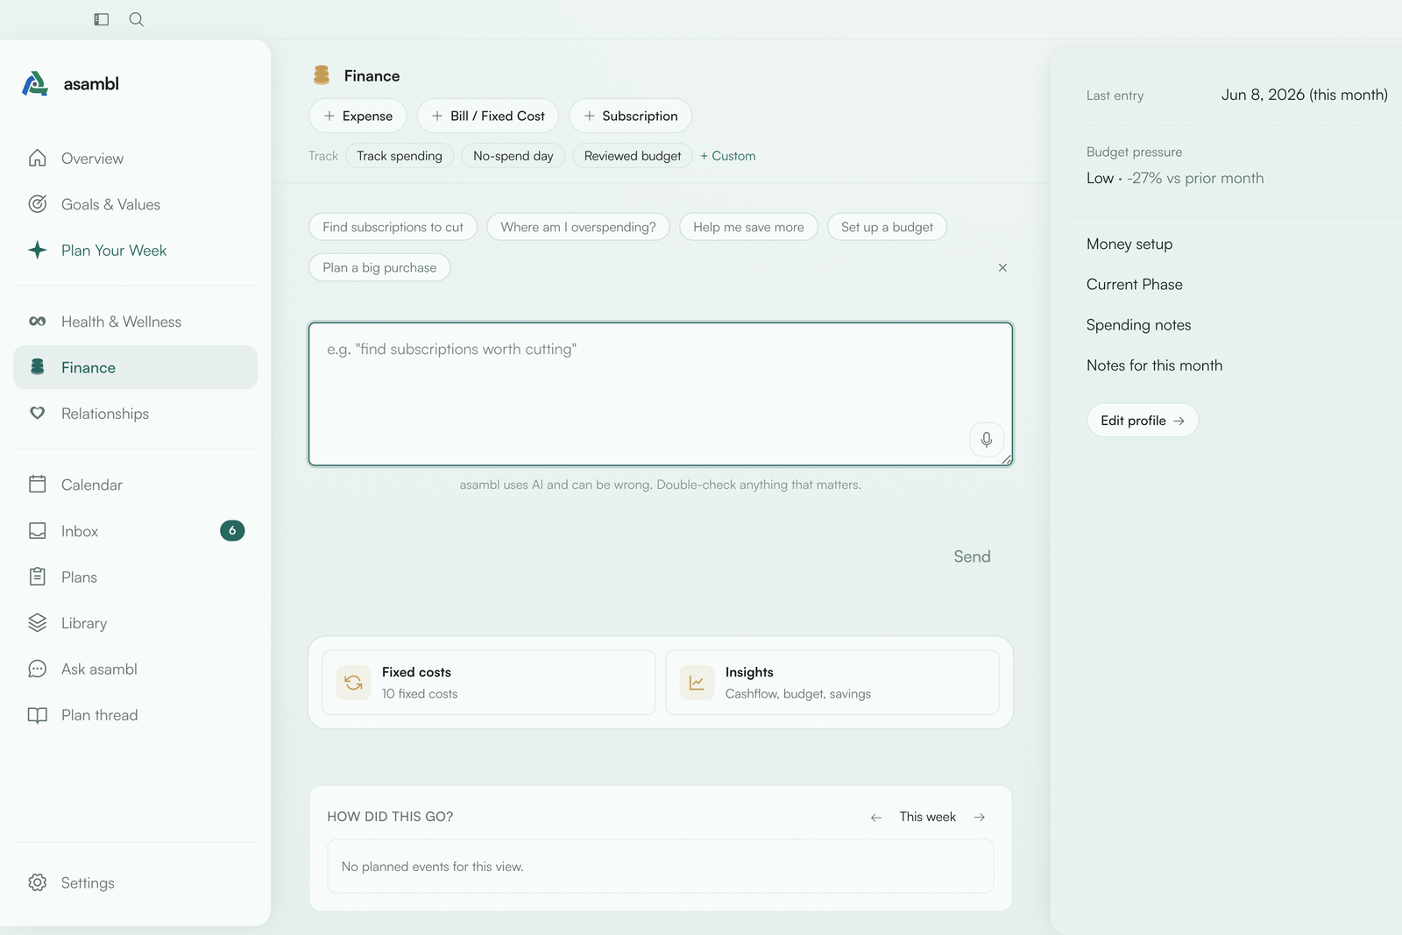
Task: Click the Library layers icon
Action: [38, 623]
